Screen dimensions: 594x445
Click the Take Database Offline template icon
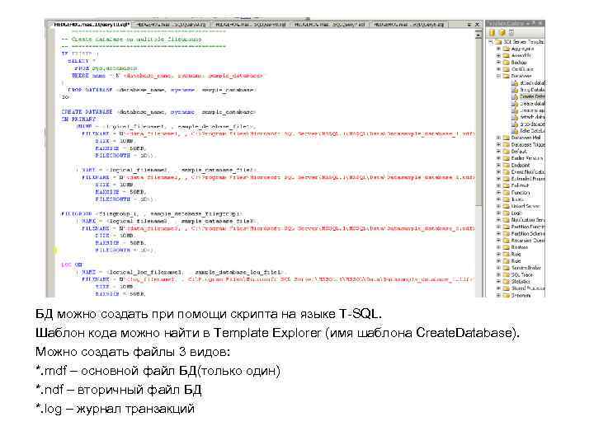[515, 130]
